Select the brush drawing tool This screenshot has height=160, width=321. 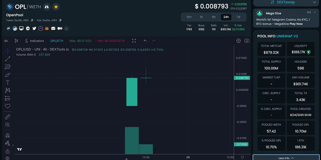7,75
